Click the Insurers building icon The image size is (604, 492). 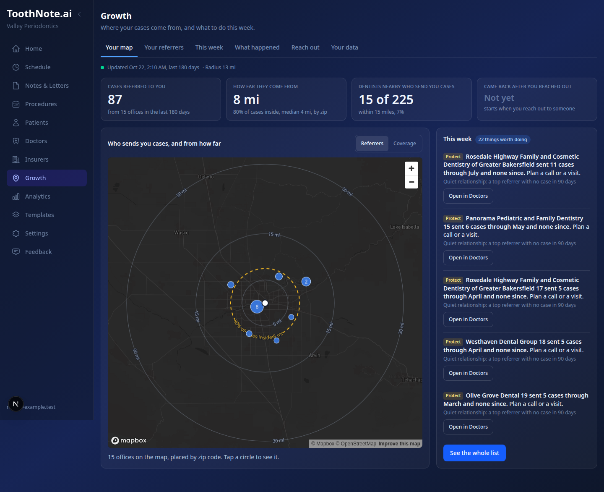(16, 160)
